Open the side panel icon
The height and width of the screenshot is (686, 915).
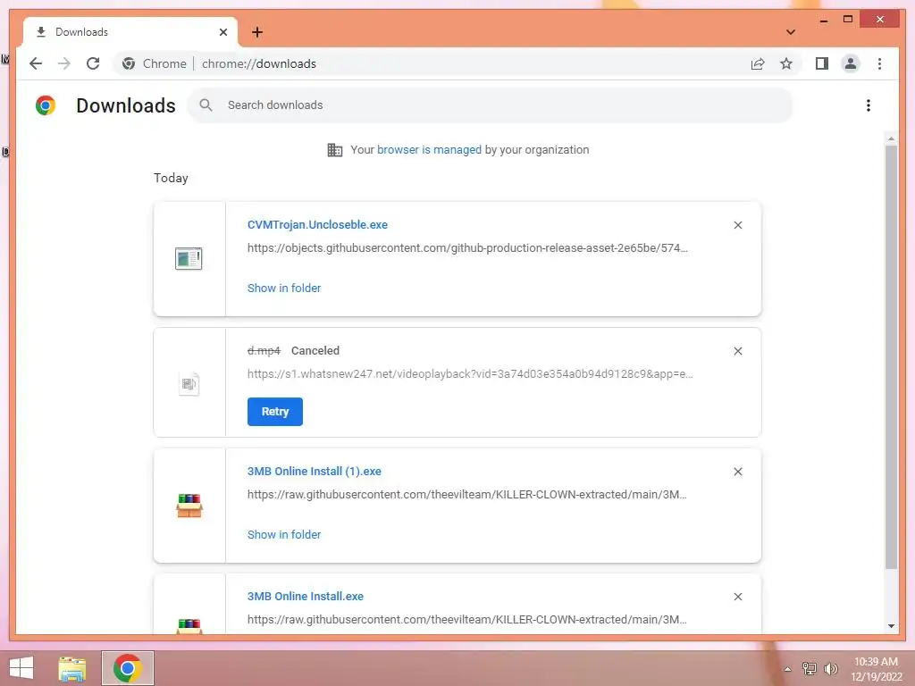pos(822,63)
